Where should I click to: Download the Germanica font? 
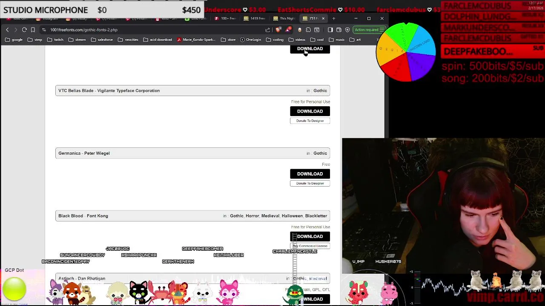(x=310, y=173)
